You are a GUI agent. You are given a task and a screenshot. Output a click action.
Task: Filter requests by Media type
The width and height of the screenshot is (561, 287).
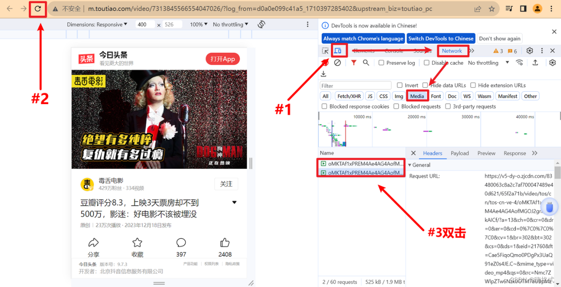click(x=417, y=96)
